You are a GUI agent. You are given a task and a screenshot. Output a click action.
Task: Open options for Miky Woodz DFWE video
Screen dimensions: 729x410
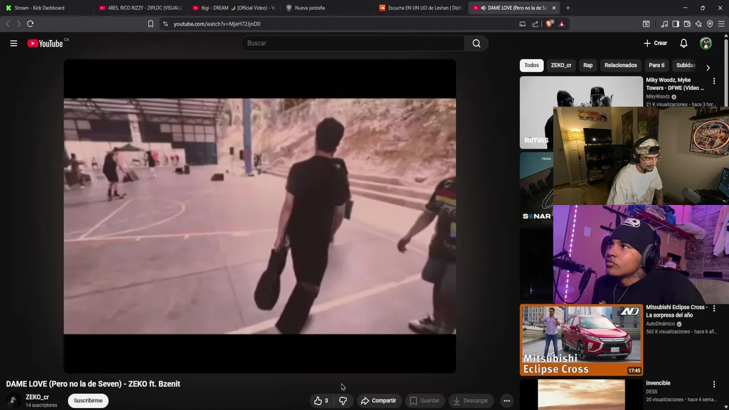pos(714,81)
